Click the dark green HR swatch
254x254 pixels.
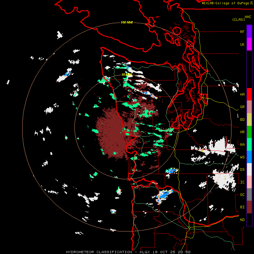249,132
